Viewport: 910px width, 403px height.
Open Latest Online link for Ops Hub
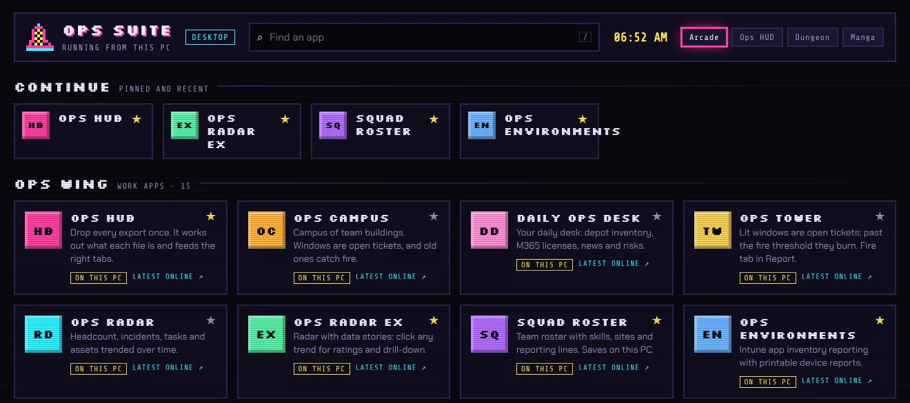[168, 277]
